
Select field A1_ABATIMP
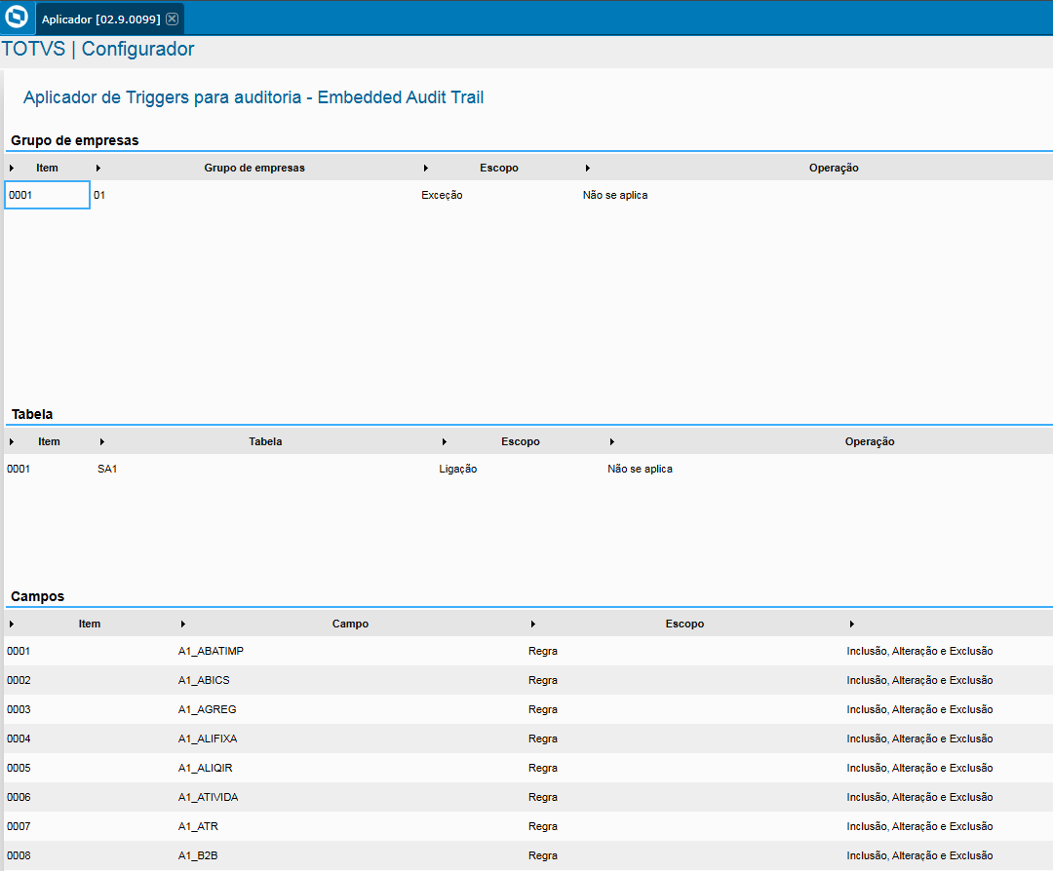point(211,651)
